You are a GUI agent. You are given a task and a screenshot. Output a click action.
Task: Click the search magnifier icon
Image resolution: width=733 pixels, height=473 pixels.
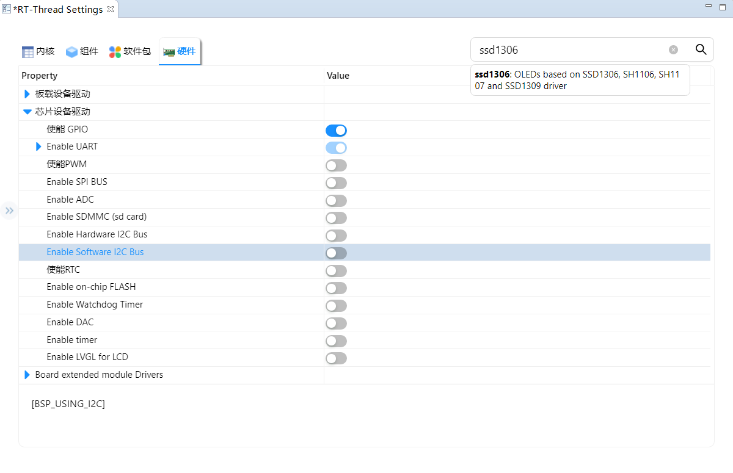pos(701,49)
